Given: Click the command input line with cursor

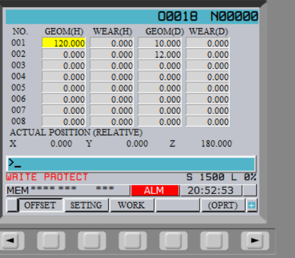Looking at the screenshot, I should (131, 164).
